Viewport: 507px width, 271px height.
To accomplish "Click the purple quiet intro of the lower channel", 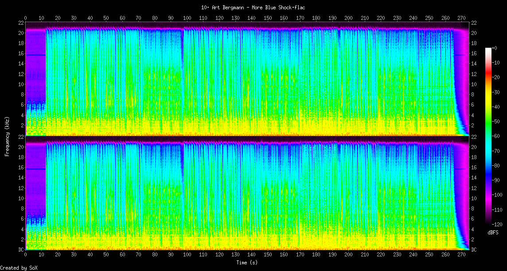I will 35,181.
